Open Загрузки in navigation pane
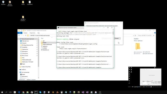The width and height of the screenshot is (167, 94). tap(24, 43)
